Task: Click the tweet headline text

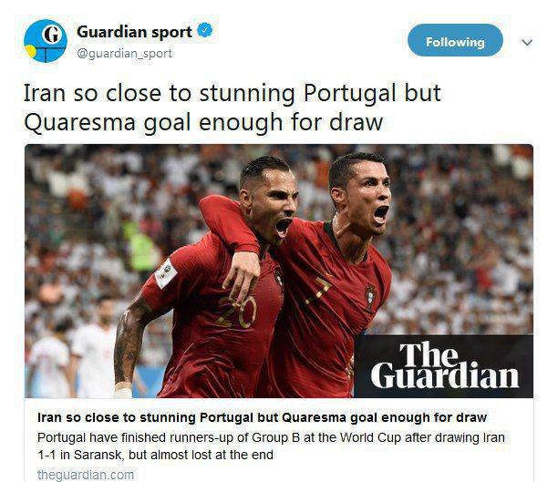Action: point(232,108)
